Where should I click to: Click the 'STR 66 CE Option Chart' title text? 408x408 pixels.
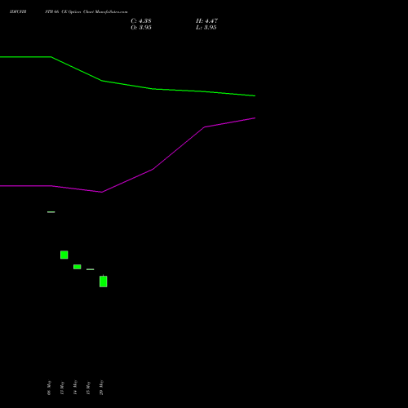click(x=69, y=12)
